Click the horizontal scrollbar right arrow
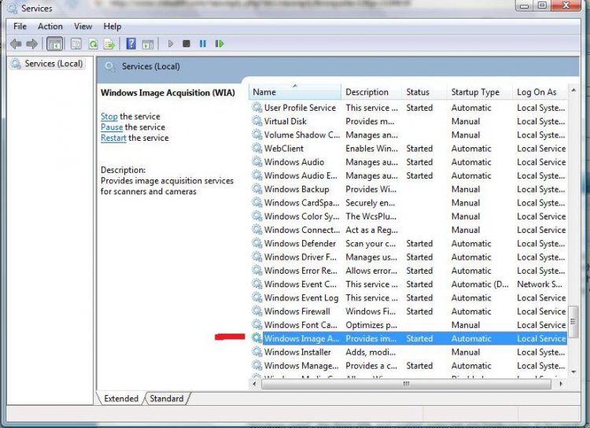This screenshot has height=428, width=590. 561,384
